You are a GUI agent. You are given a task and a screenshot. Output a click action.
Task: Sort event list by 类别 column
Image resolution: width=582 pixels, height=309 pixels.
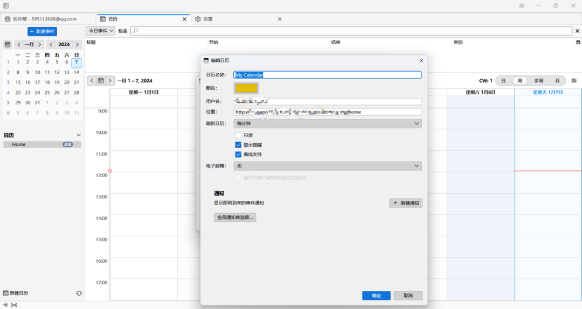[512, 43]
